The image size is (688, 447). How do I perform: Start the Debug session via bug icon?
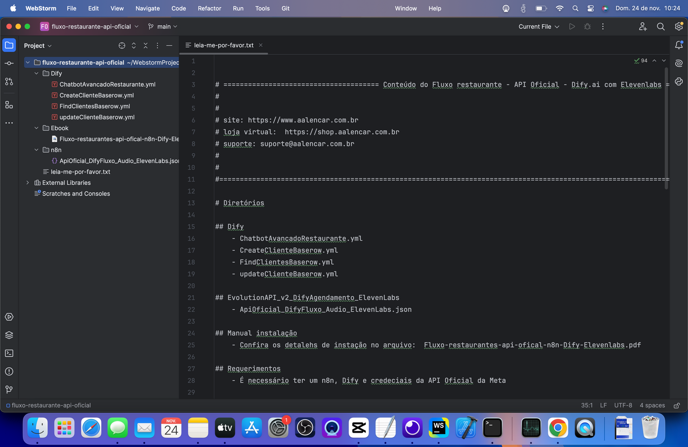pyautogui.click(x=587, y=27)
